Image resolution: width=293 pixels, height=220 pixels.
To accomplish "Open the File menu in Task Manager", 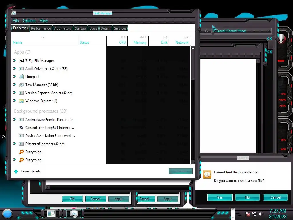I will click(x=16, y=21).
